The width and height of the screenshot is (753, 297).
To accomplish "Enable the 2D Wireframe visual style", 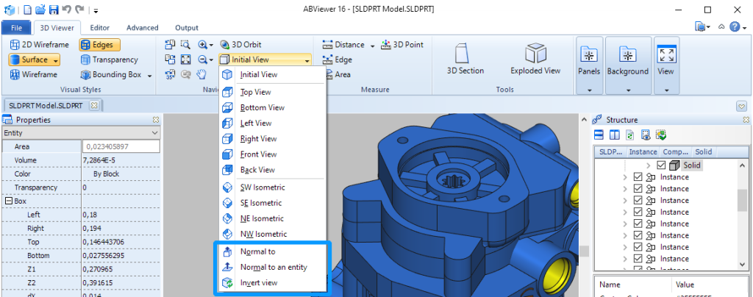I will (39, 45).
